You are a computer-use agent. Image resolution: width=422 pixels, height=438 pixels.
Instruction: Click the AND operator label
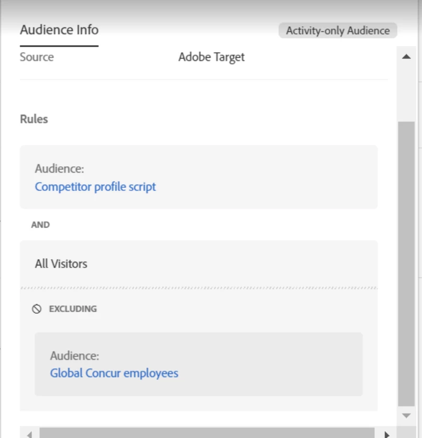tap(40, 225)
